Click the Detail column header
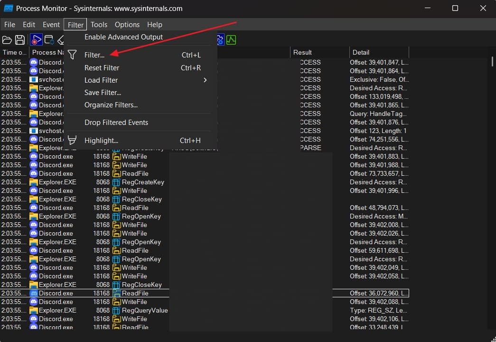 (379, 52)
